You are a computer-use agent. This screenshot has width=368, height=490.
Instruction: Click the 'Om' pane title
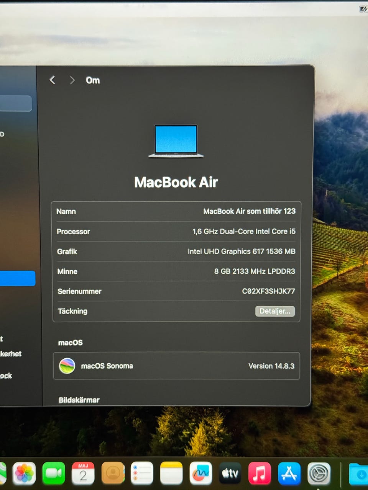pos(93,80)
